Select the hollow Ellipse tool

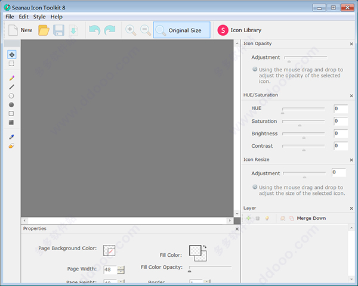[11, 96]
